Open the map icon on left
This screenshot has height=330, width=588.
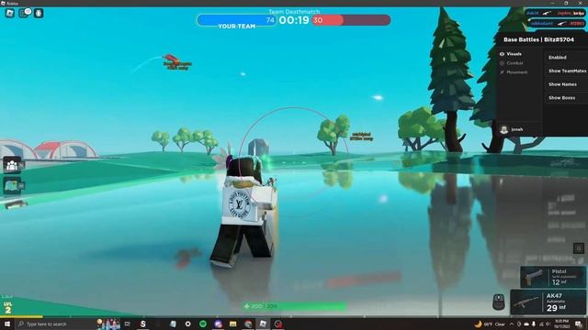click(12, 185)
